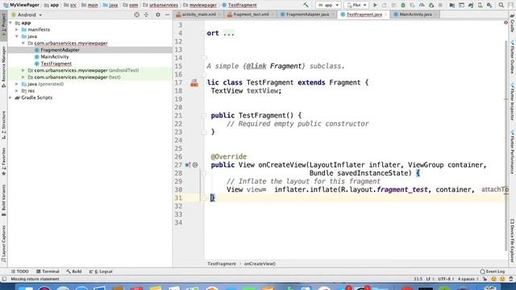Screen dimensions: 516x290
Task: Open AVD Manager device icon
Action: tap(481, 5)
